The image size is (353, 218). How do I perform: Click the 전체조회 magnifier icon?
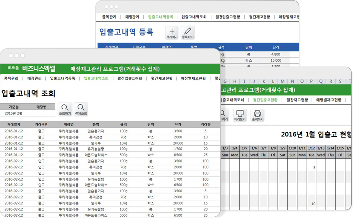81,109
